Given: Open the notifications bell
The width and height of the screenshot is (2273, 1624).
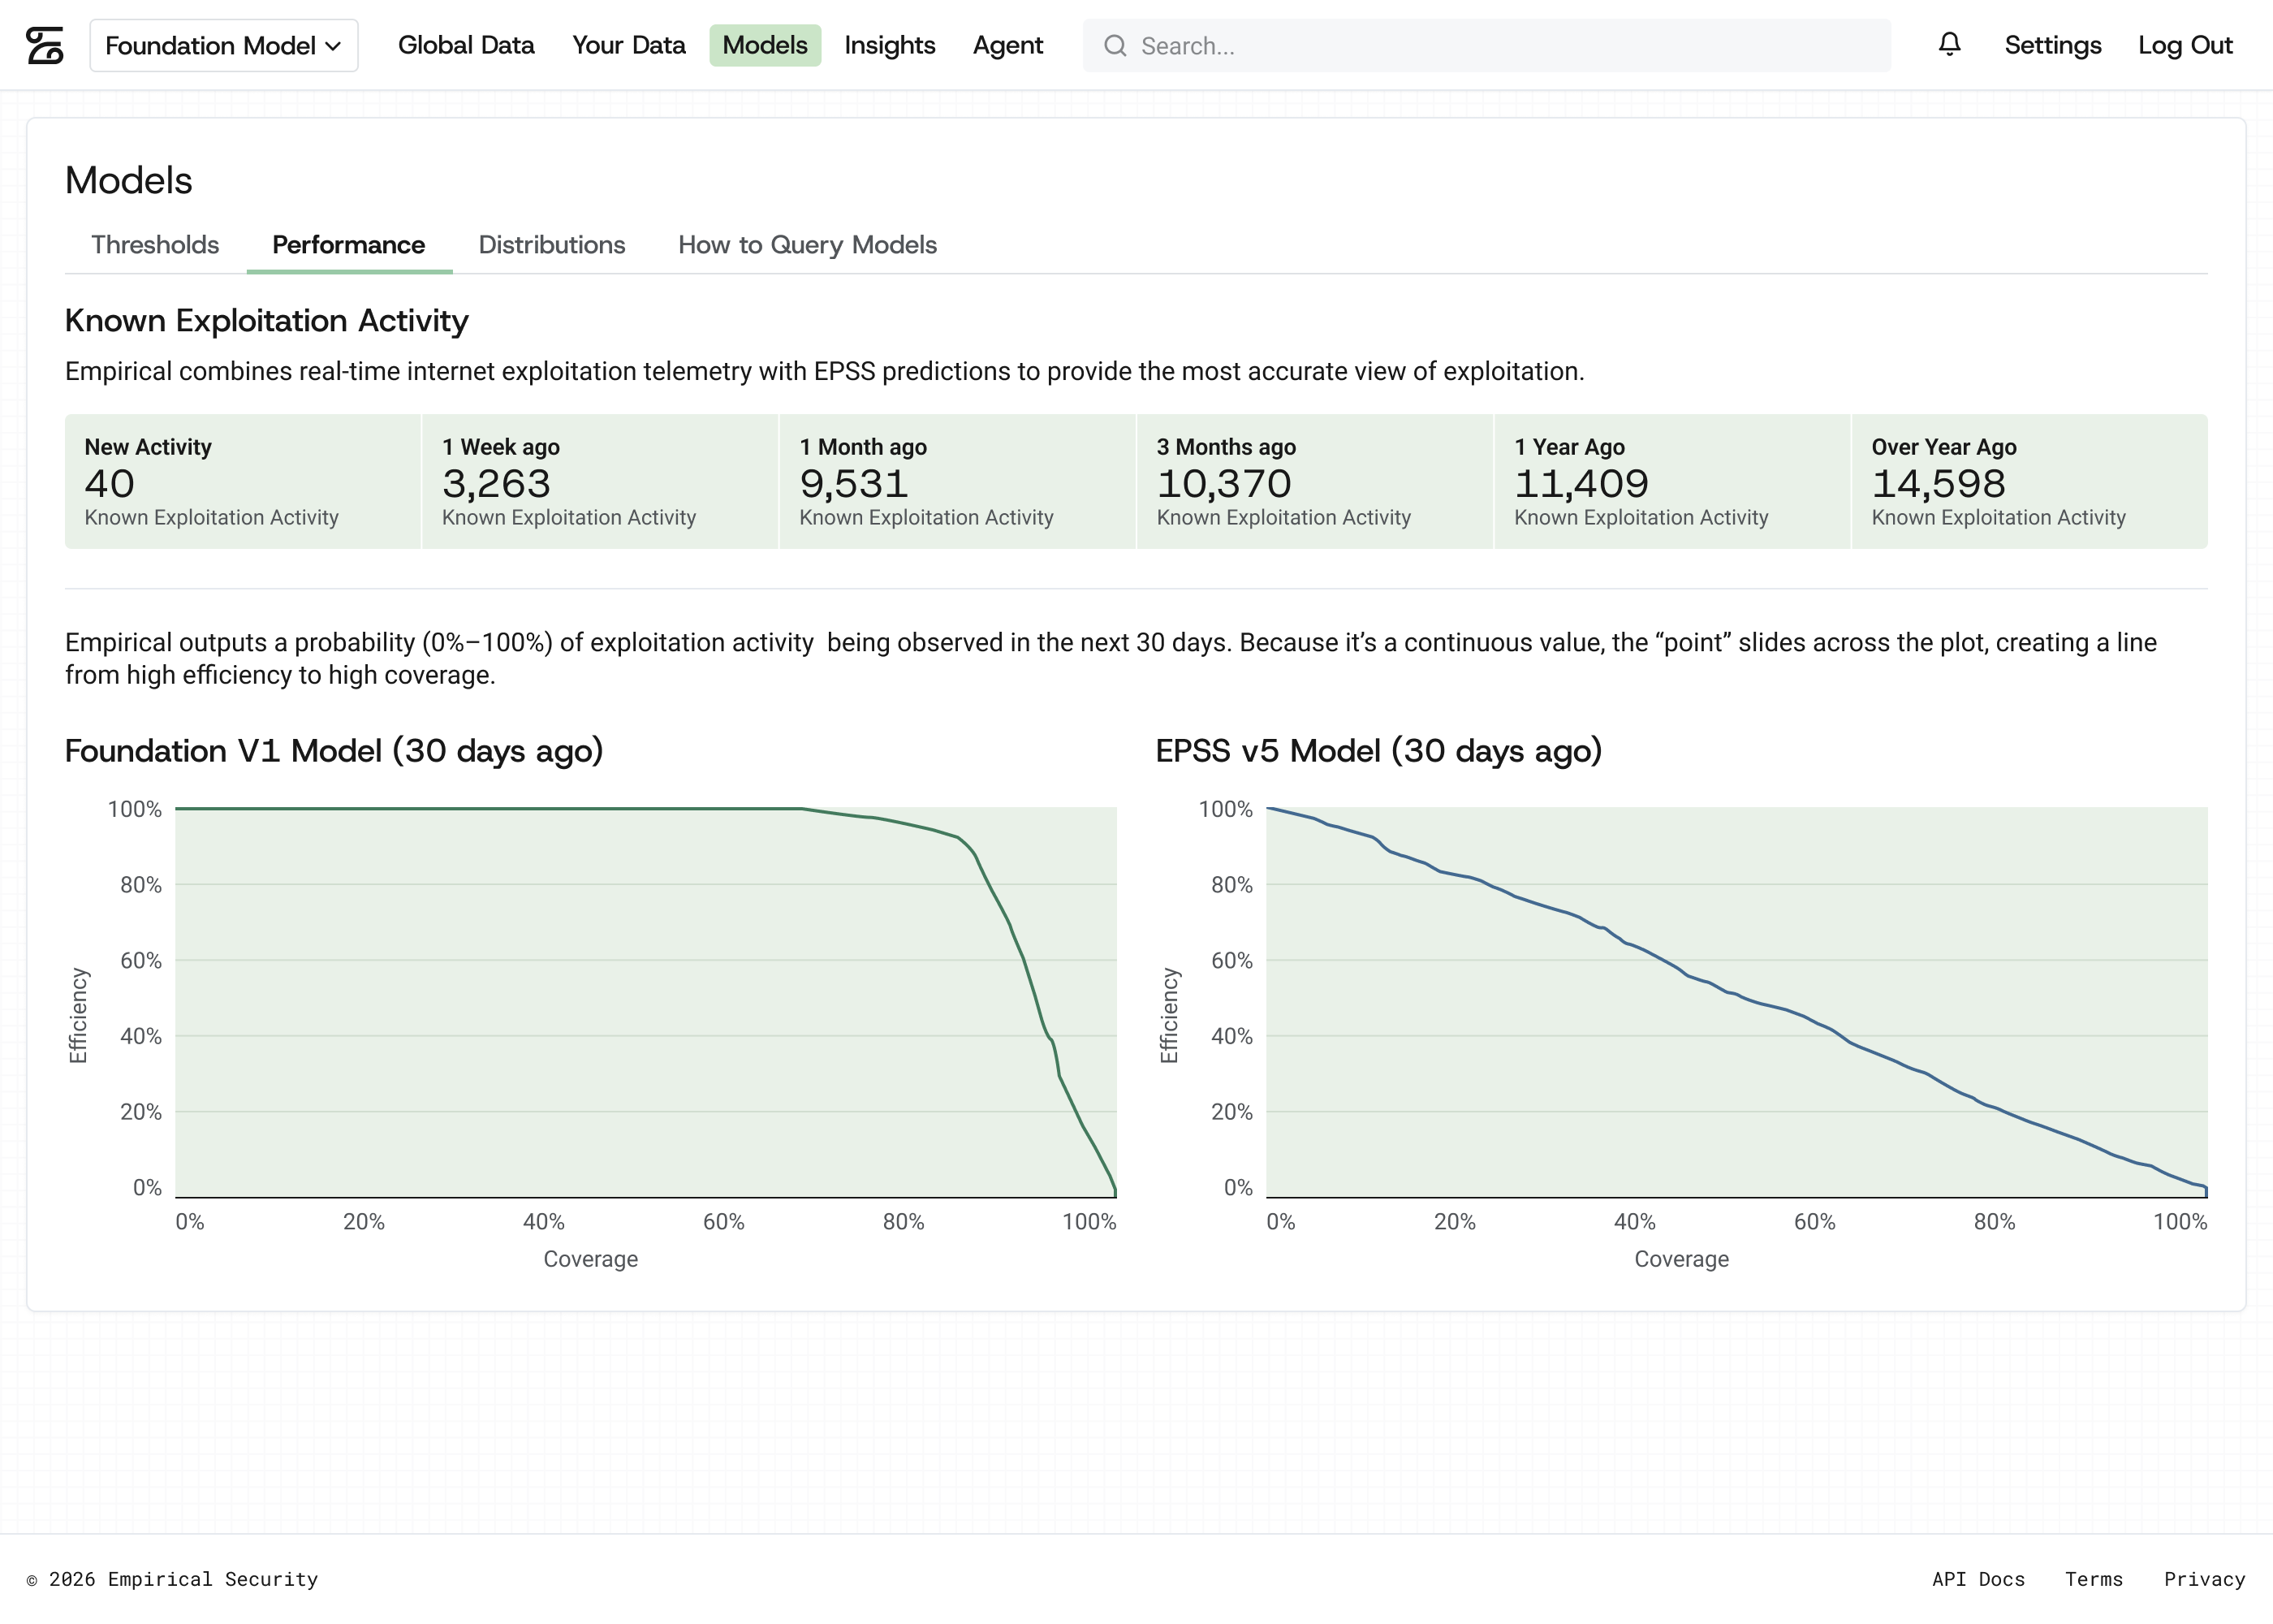Looking at the screenshot, I should point(1949,44).
